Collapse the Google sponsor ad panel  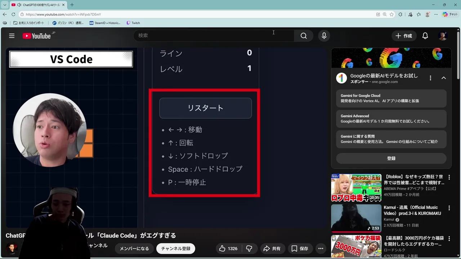click(x=444, y=78)
